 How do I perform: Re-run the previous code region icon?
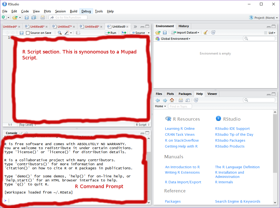pos(124,33)
